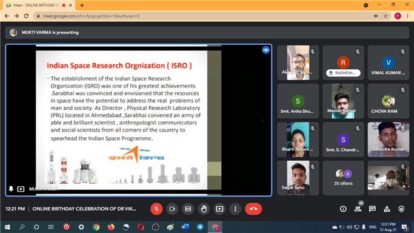The height and width of the screenshot is (233, 414).
Task: Open the Activities icon
Action: tap(387, 209)
